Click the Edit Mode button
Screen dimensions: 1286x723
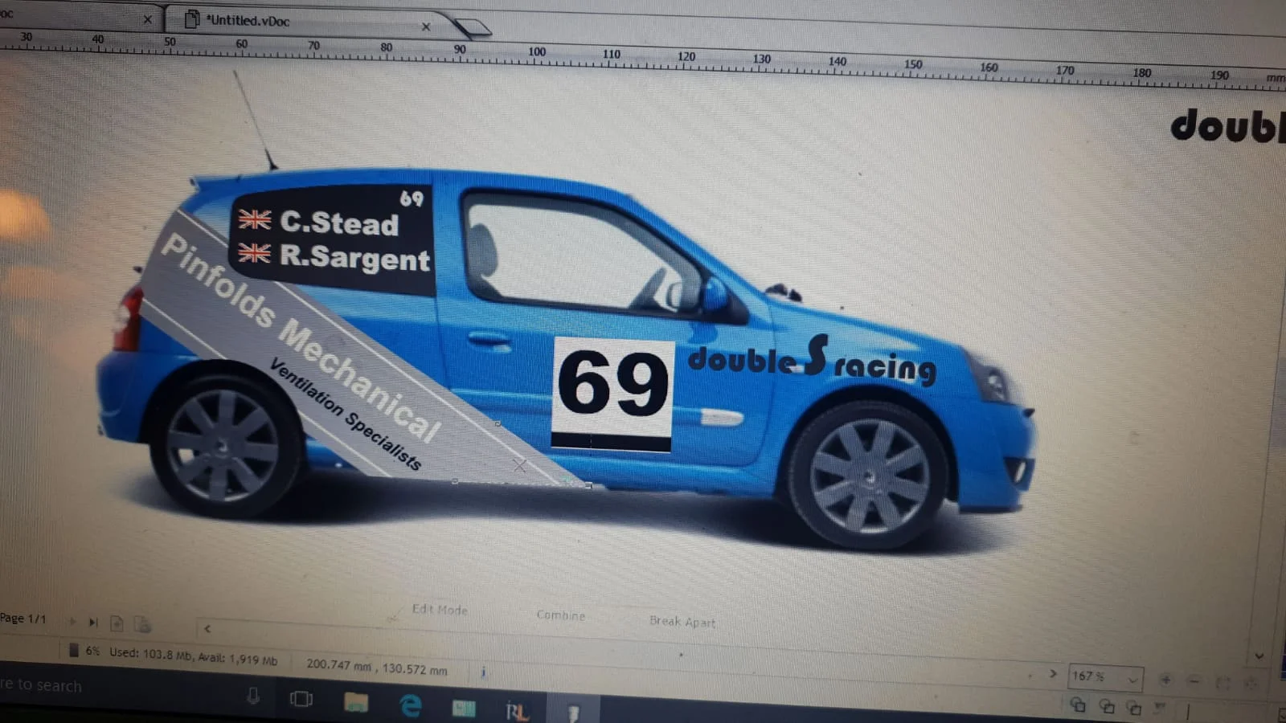coord(439,610)
